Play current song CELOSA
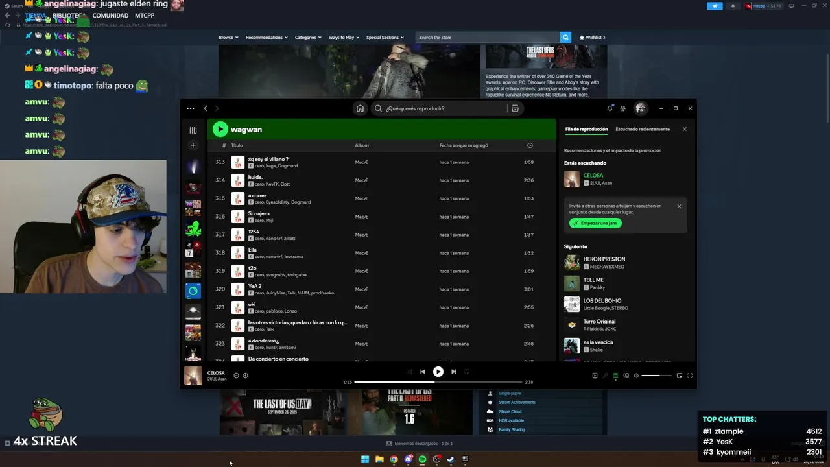The width and height of the screenshot is (830, 467). (x=438, y=372)
